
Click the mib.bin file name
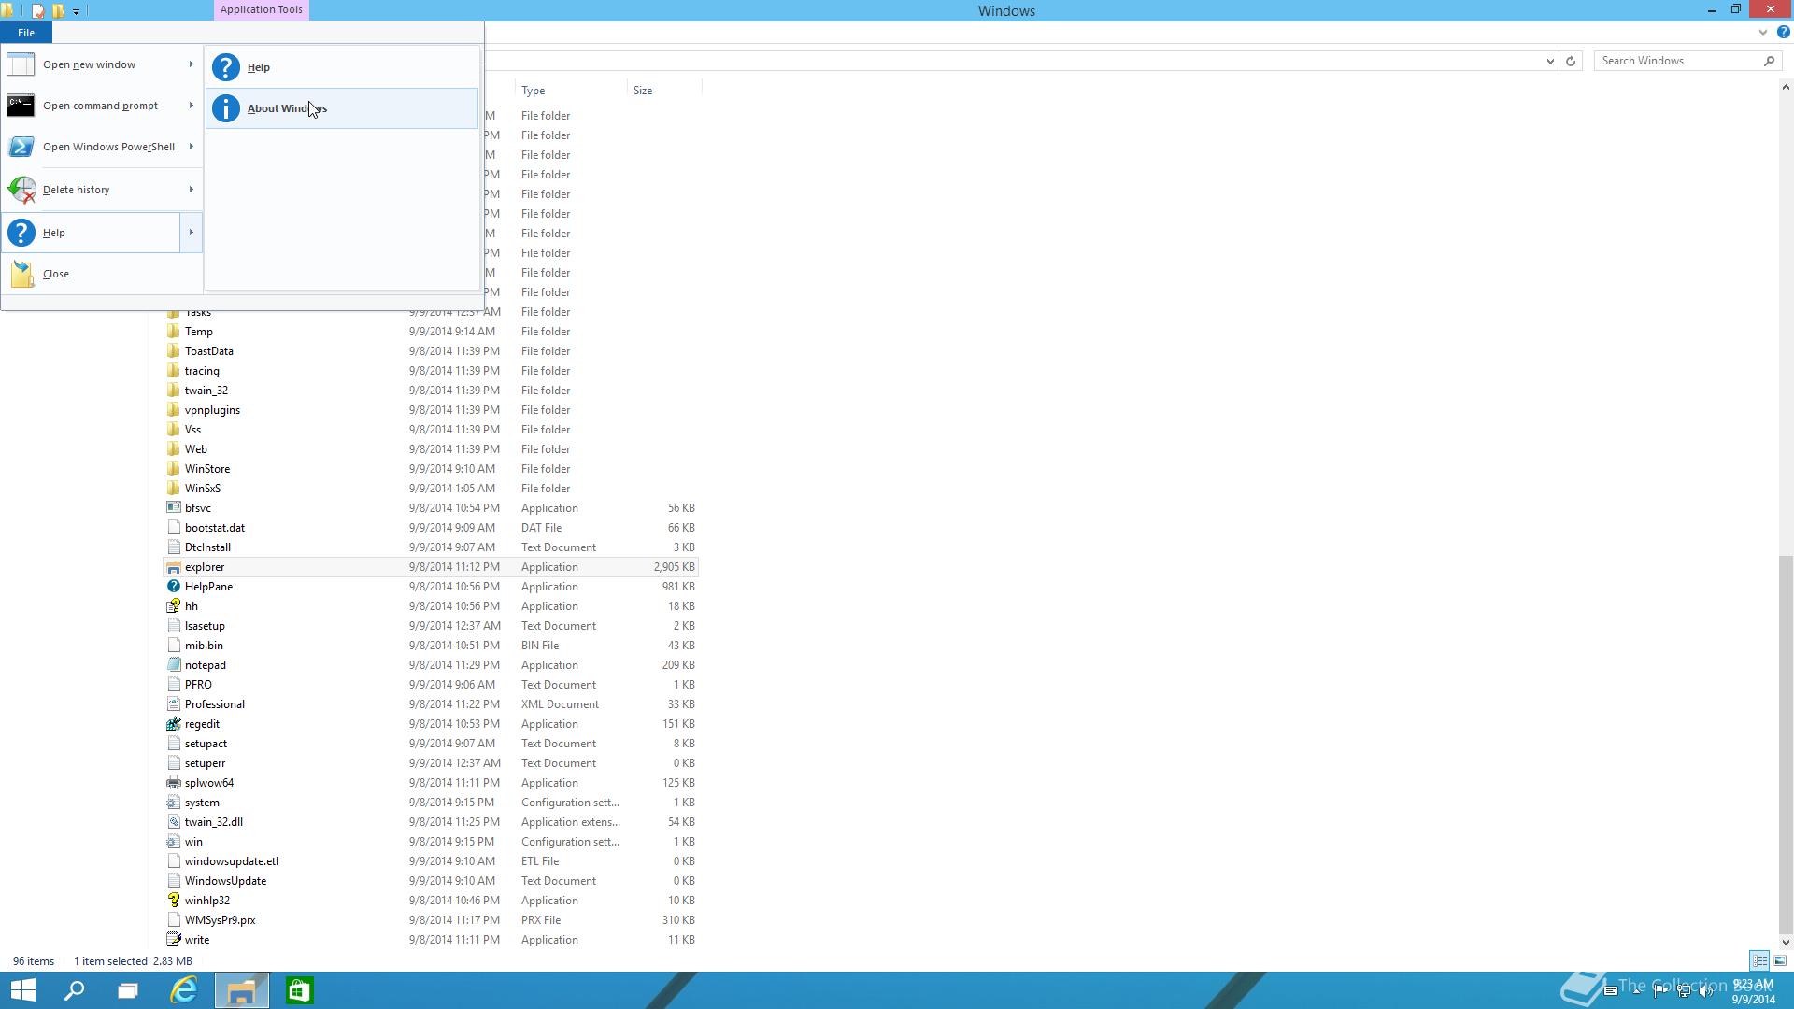[x=204, y=646]
